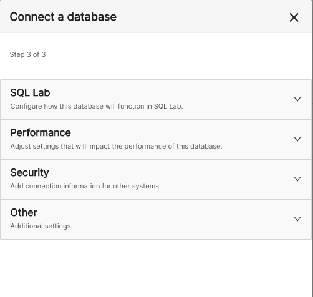Click the Performance heading

pyautogui.click(x=41, y=132)
